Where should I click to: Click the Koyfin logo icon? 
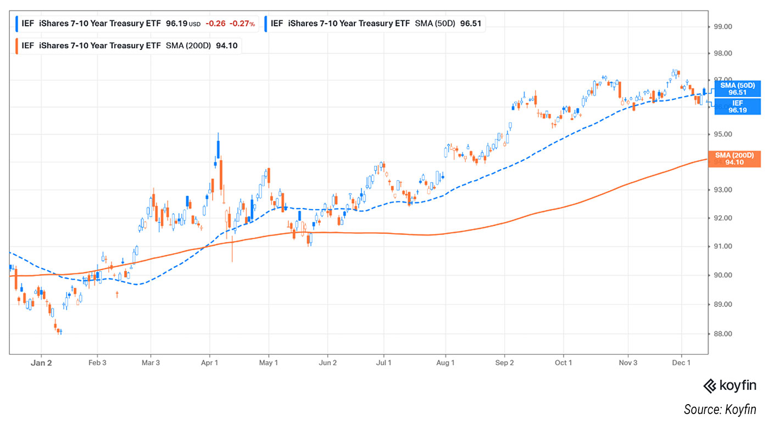[x=710, y=386]
